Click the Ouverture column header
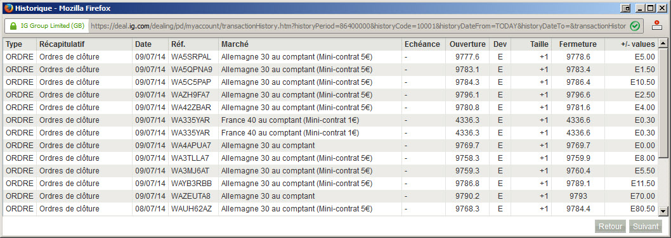The height and width of the screenshot is (238, 671). pos(467,44)
